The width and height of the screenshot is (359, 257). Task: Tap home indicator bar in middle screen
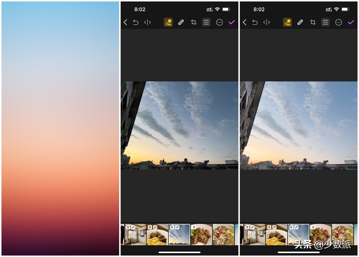180,252
